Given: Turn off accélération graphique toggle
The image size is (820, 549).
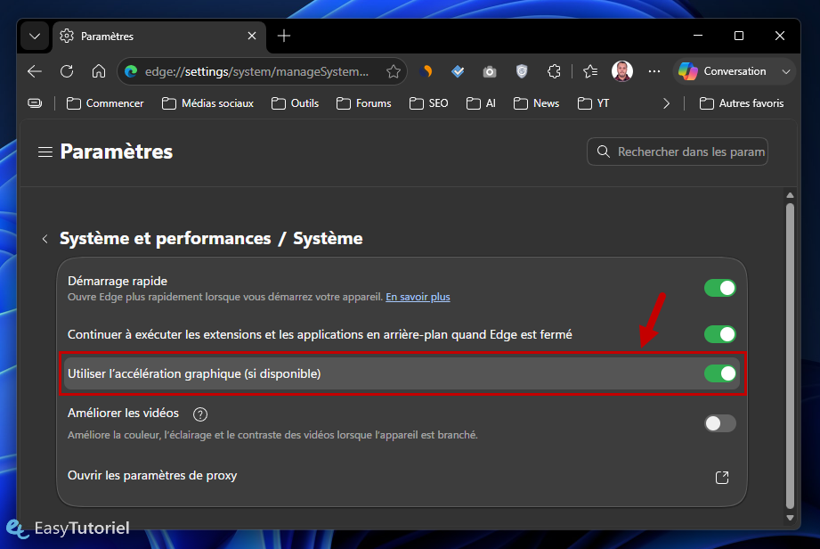Looking at the screenshot, I should (719, 373).
